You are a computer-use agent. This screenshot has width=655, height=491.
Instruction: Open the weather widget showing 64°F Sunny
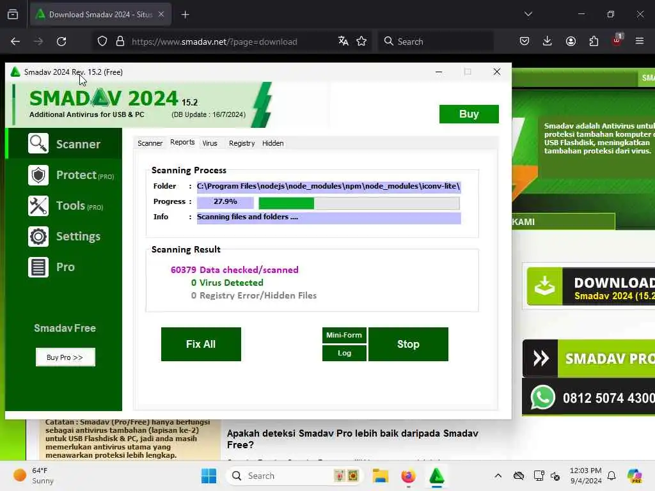tap(33, 476)
